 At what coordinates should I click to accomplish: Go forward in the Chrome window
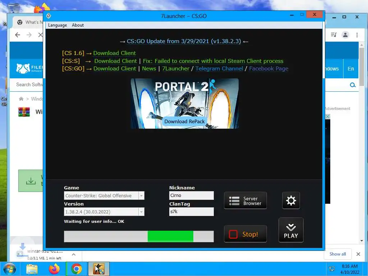click(29, 35)
